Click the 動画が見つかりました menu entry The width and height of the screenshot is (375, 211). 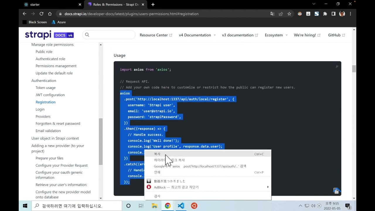tap(208, 181)
